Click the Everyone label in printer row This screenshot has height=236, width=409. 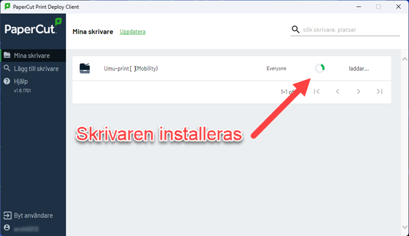(x=276, y=68)
